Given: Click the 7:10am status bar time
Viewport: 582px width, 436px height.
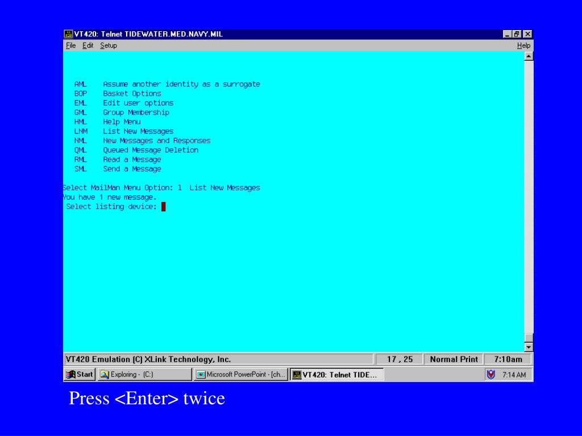Looking at the screenshot, I should coord(508,359).
